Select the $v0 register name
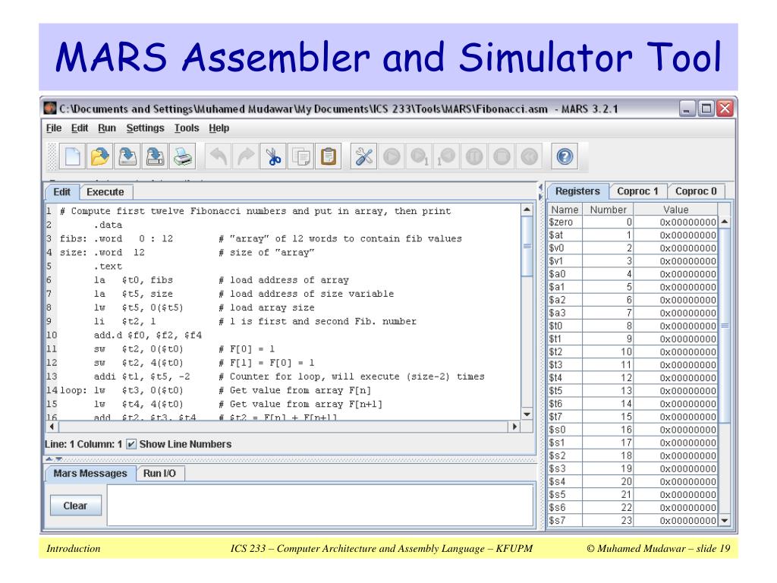Viewport: 777px width, 583px height. click(556, 248)
